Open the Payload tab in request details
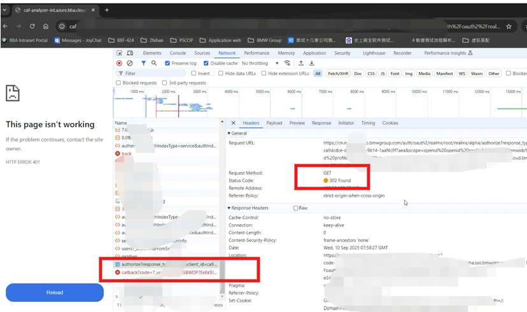The height and width of the screenshot is (312, 527). pos(274,123)
